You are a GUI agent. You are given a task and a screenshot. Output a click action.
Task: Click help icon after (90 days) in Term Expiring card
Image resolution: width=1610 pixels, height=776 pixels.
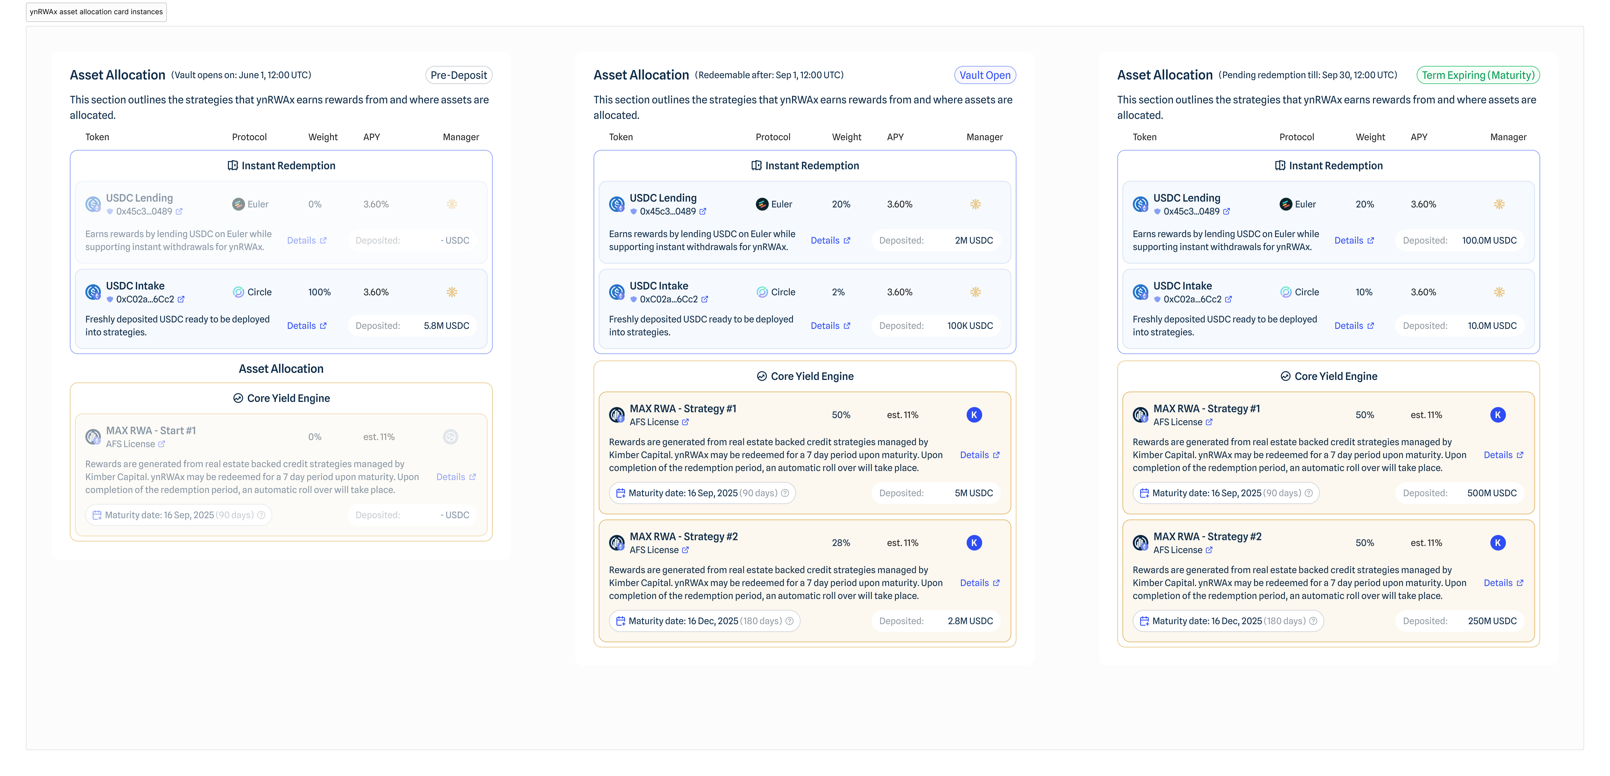coord(1309,494)
